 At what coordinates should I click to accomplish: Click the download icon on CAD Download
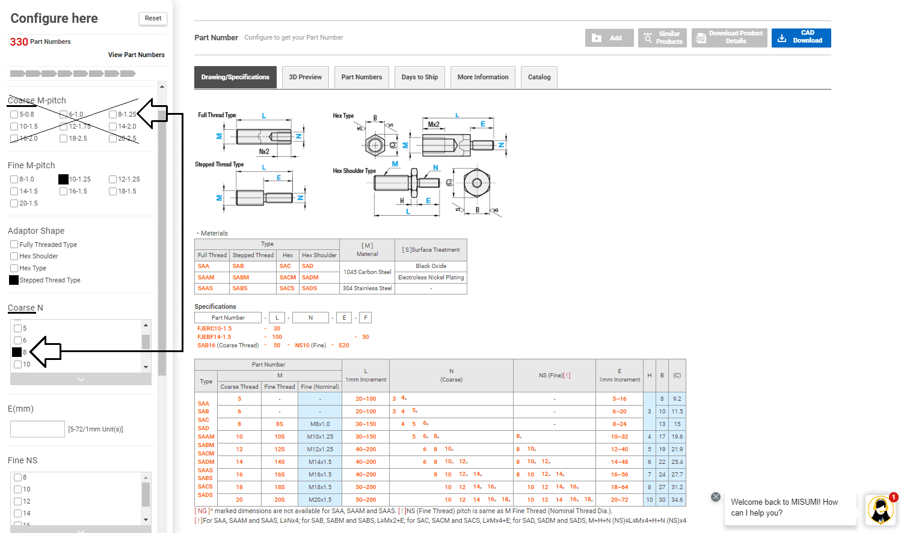782,38
